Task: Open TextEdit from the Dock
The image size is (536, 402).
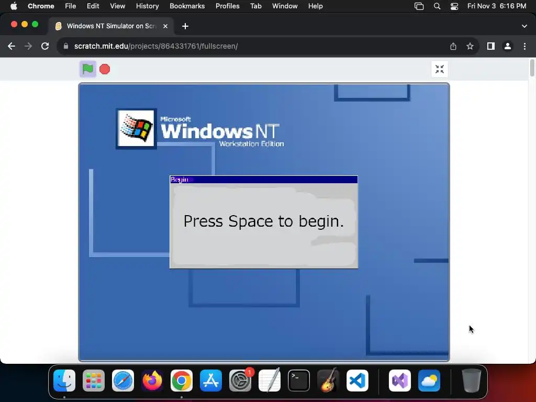Action: (x=270, y=381)
